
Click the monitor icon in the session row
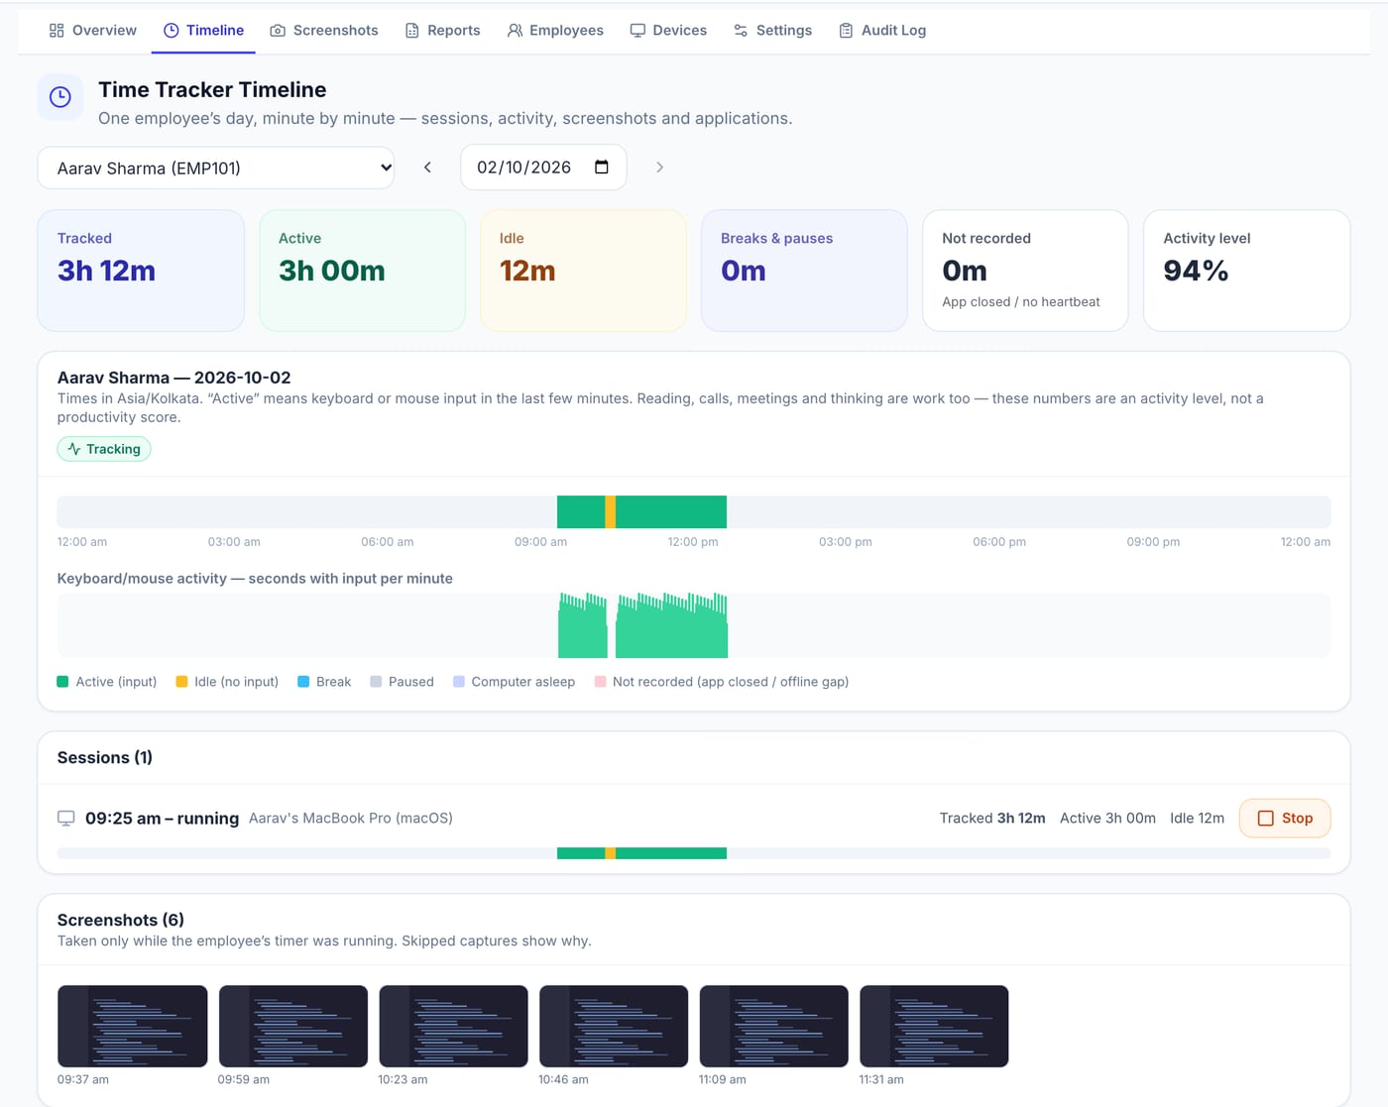click(x=66, y=819)
